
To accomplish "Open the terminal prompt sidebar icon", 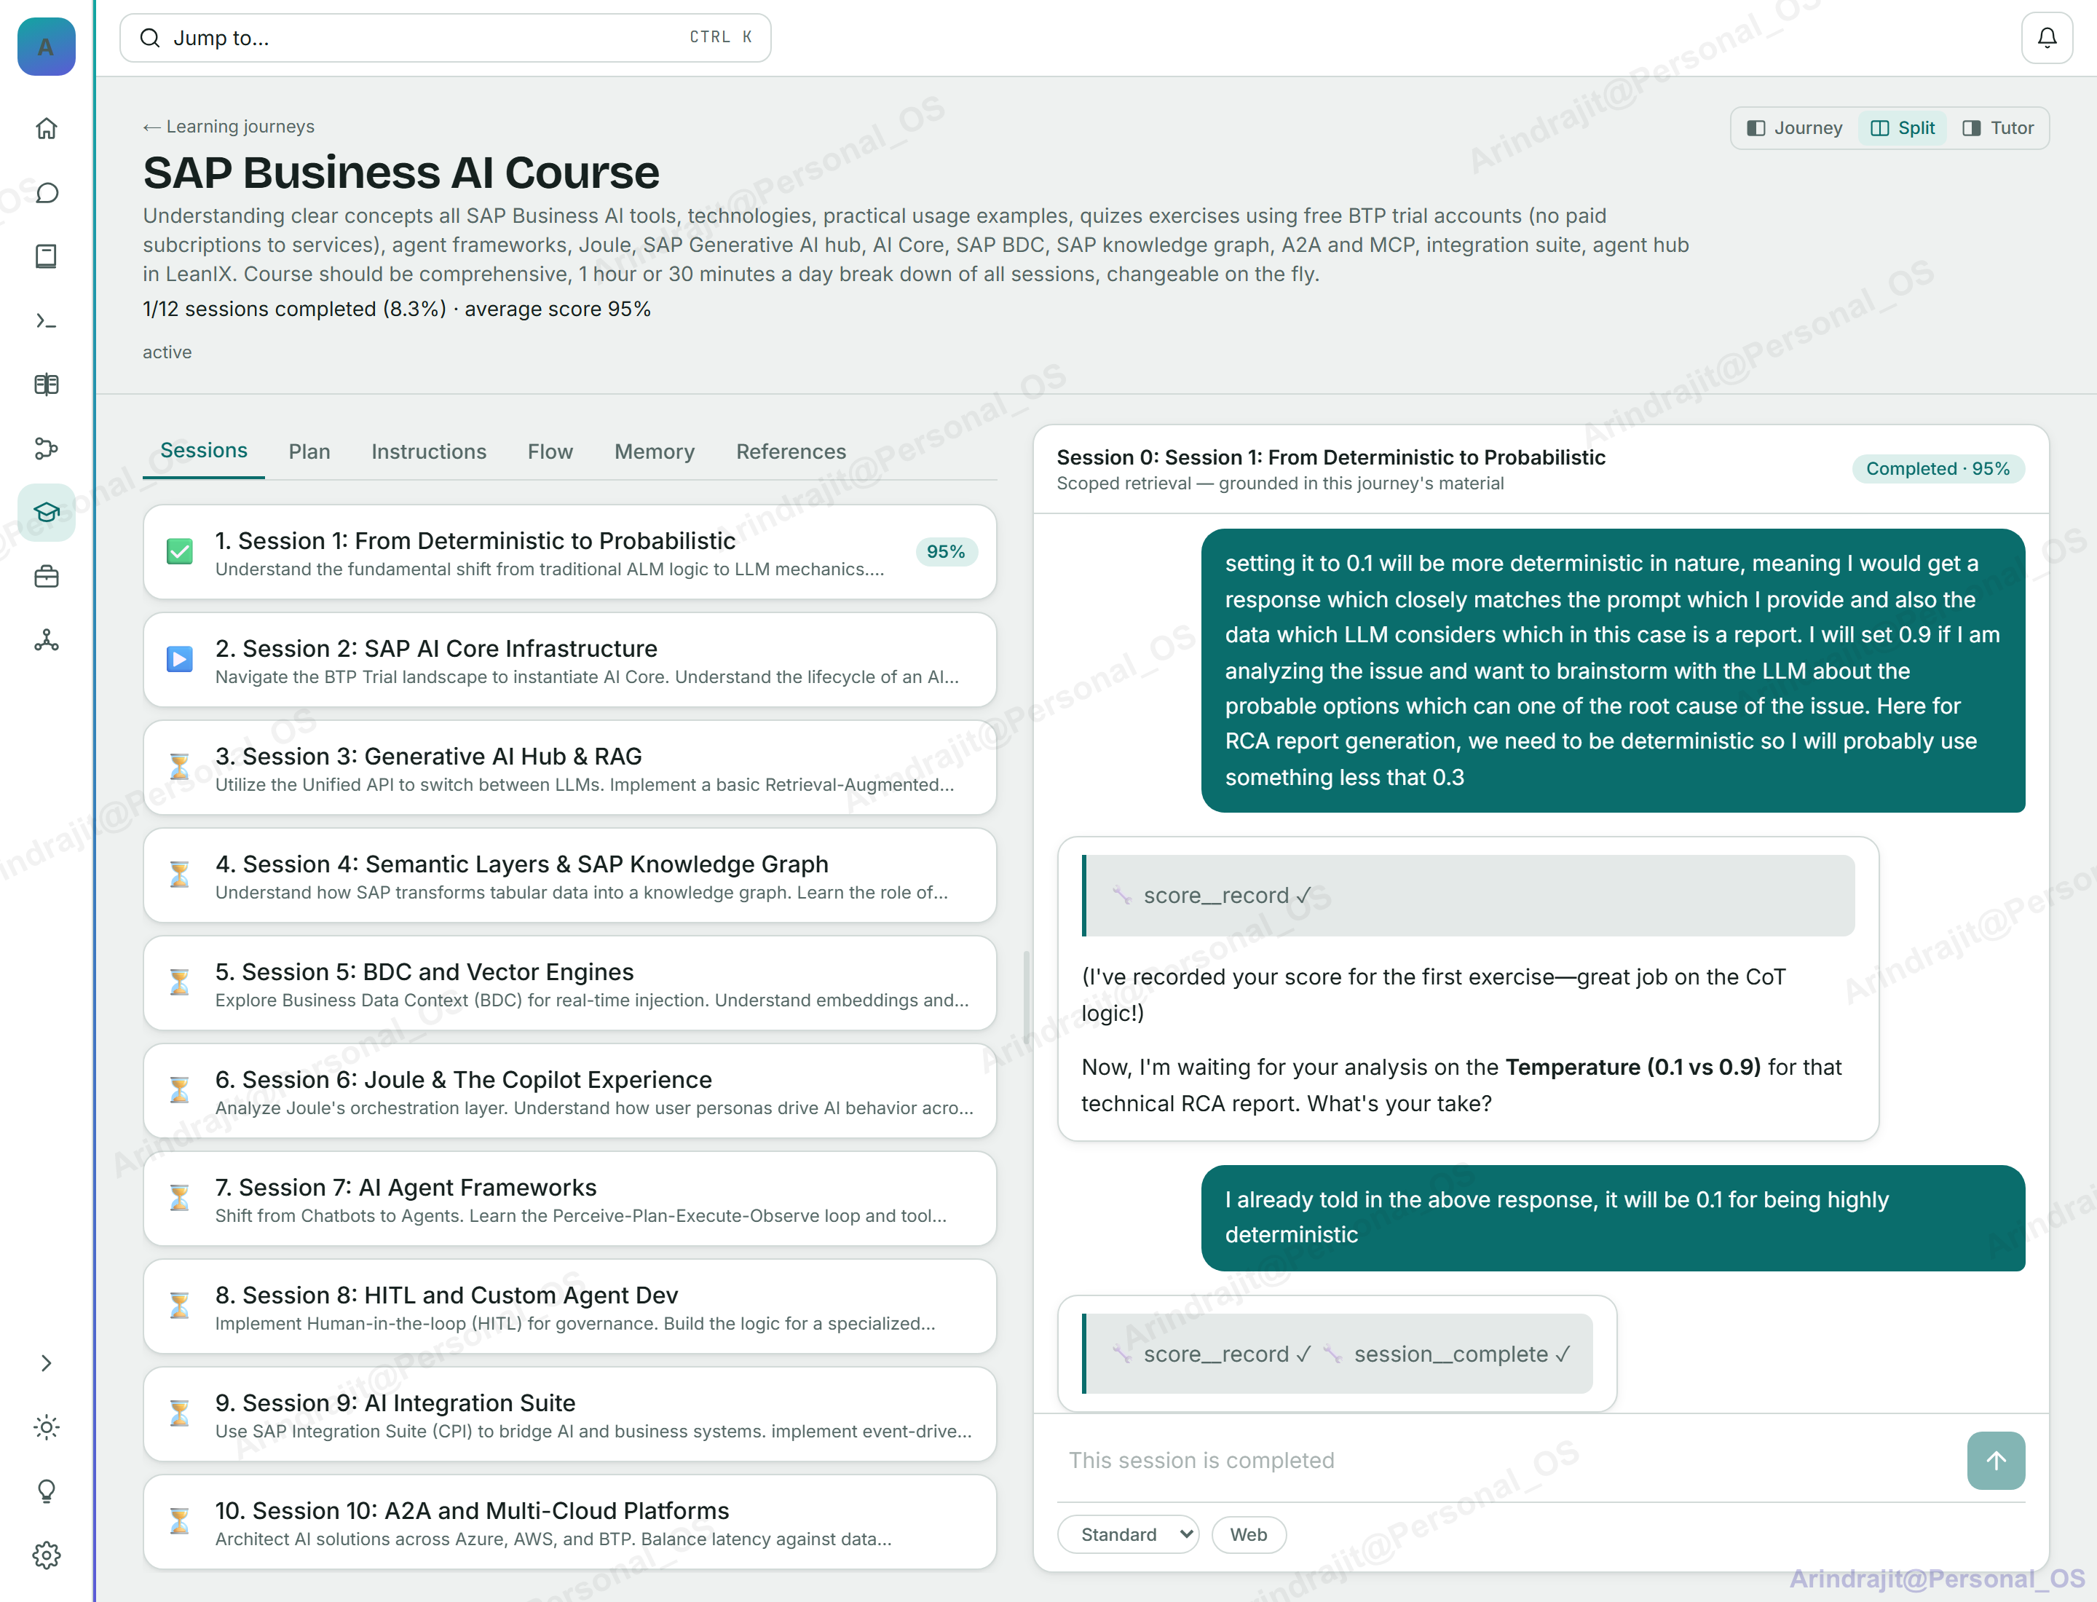I will click(x=46, y=320).
